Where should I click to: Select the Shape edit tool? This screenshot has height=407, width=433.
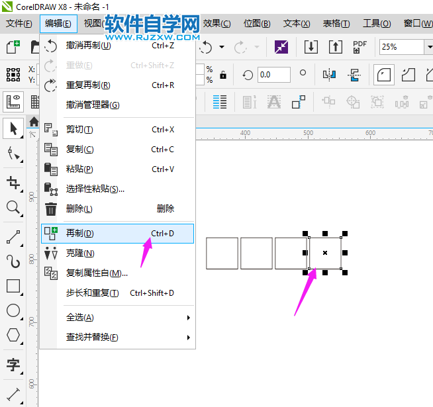[13, 154]
